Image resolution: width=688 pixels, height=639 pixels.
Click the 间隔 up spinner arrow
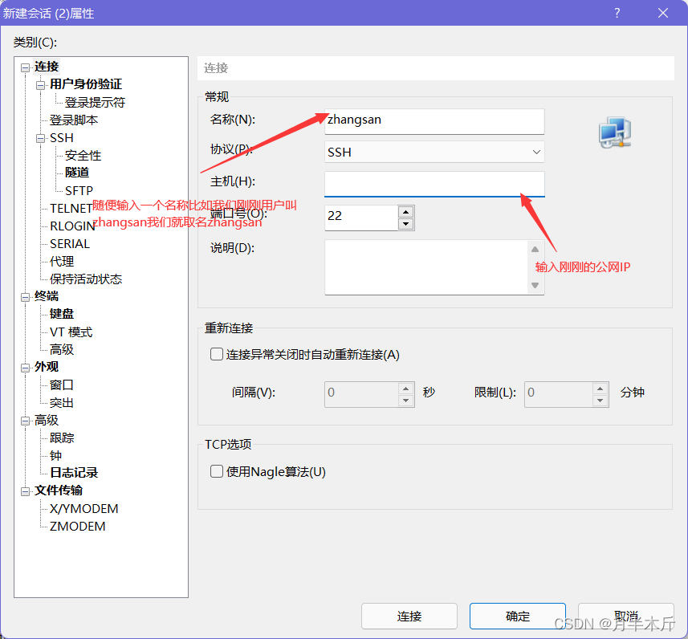point(406,389)
